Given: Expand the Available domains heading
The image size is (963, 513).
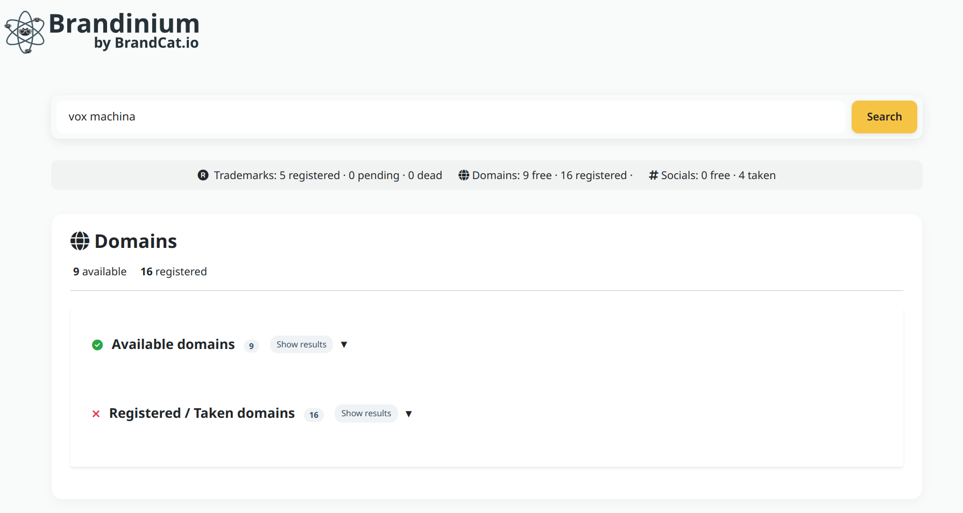Looking at the screenshot, I should coord(173,344).
